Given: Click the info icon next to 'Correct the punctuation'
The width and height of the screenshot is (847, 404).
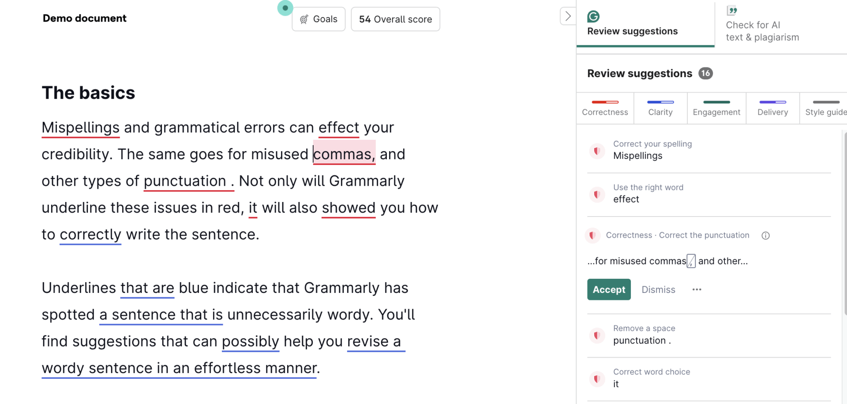Looking at the screenshot, I should click(765, 236).
